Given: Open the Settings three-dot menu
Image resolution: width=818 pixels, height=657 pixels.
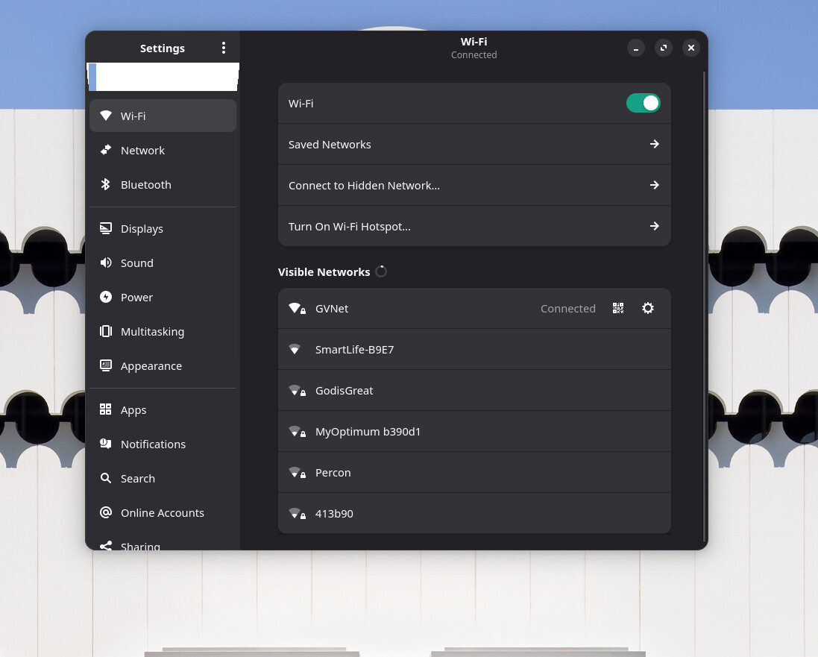Looking at the screenshot, I should (x=223, y=48).
